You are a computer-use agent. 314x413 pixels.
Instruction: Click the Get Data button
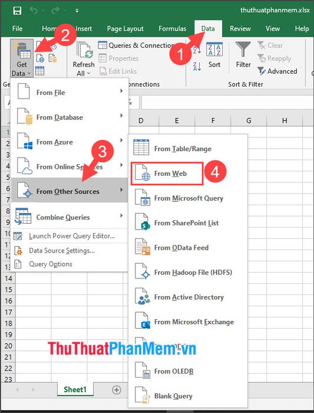click(22, 58)
